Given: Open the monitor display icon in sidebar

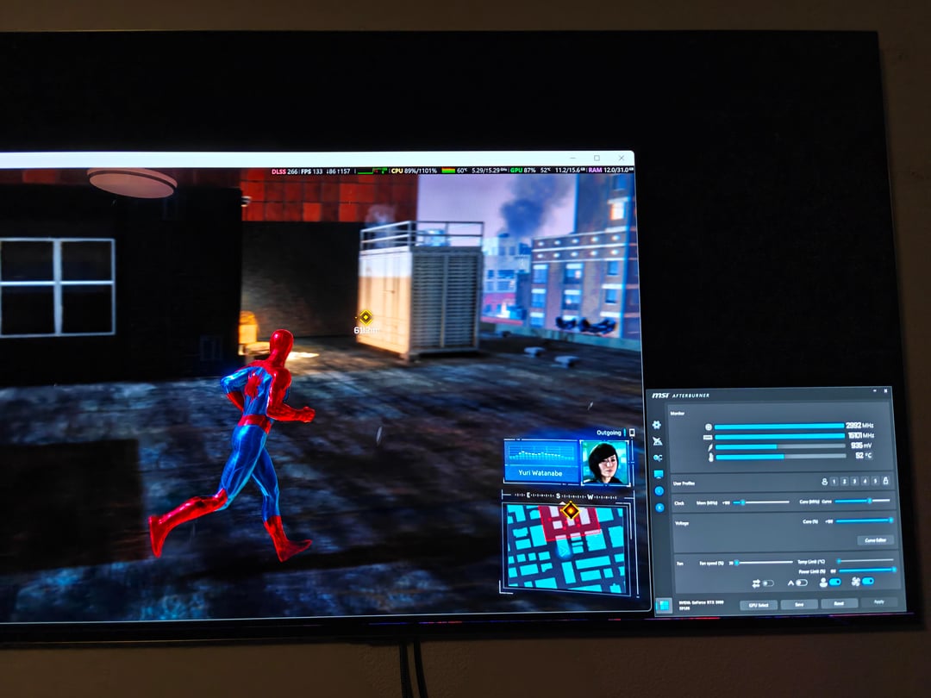Looking at the screenshot, I should 659,475.
